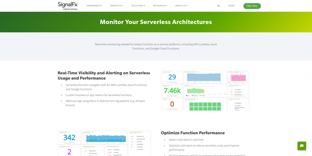Viewport: 312px width, 156px height.
Task: Click the Custom business or app metrics bullet
Action: (99, 95)
